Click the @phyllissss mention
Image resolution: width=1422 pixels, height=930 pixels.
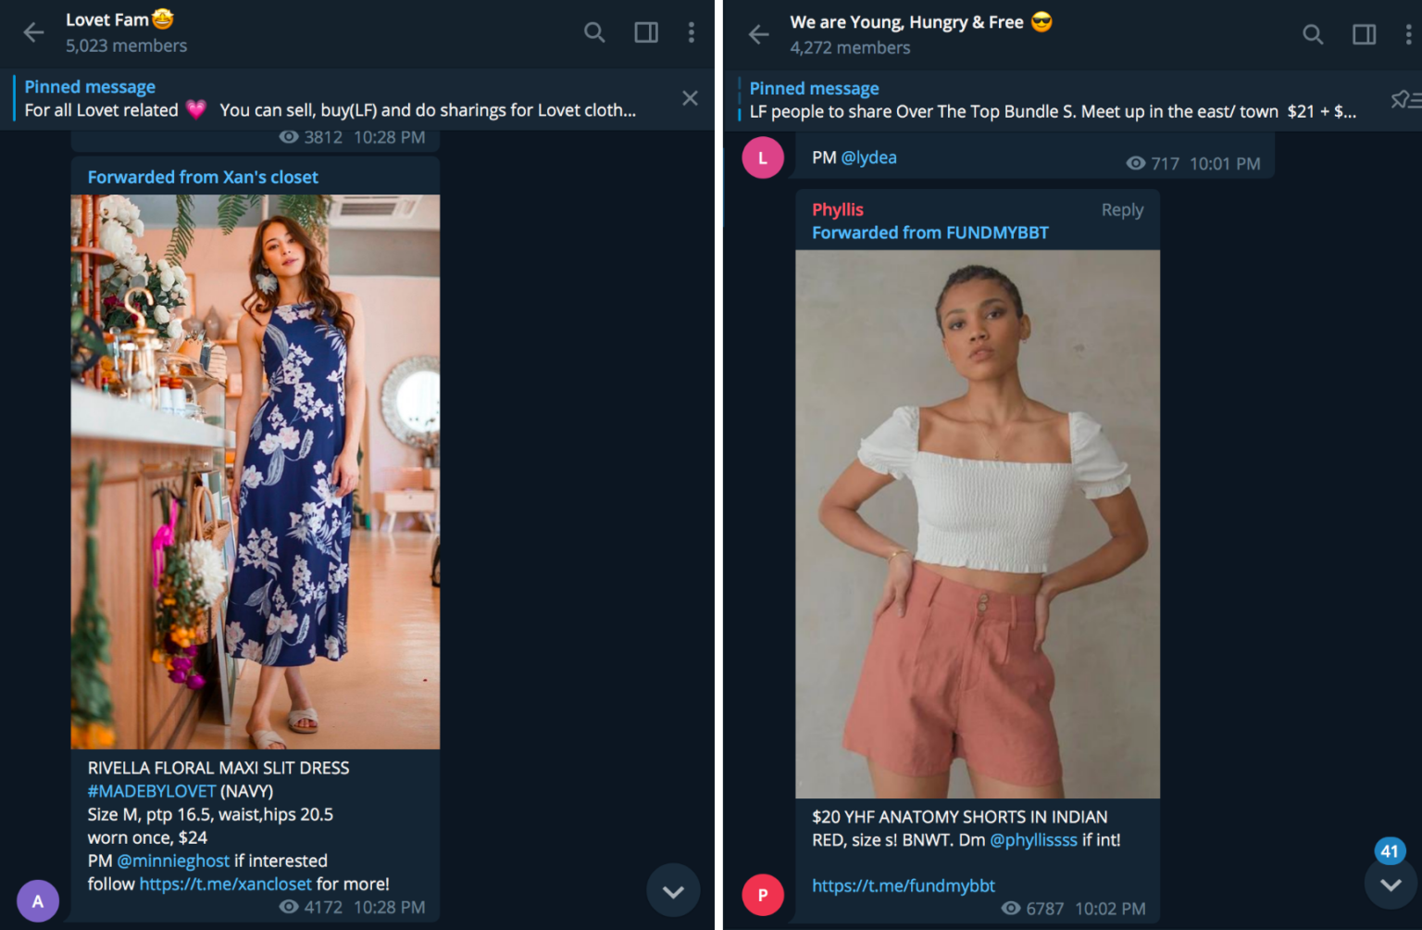tap(1035, 840)
